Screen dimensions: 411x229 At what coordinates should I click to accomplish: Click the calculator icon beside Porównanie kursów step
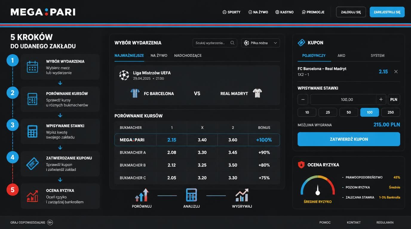pyautogui.click(x=32, y=99)
